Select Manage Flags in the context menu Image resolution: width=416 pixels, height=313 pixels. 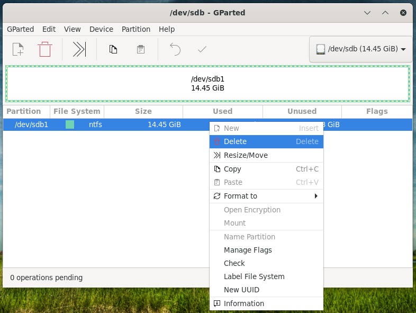tap(266, 250)
